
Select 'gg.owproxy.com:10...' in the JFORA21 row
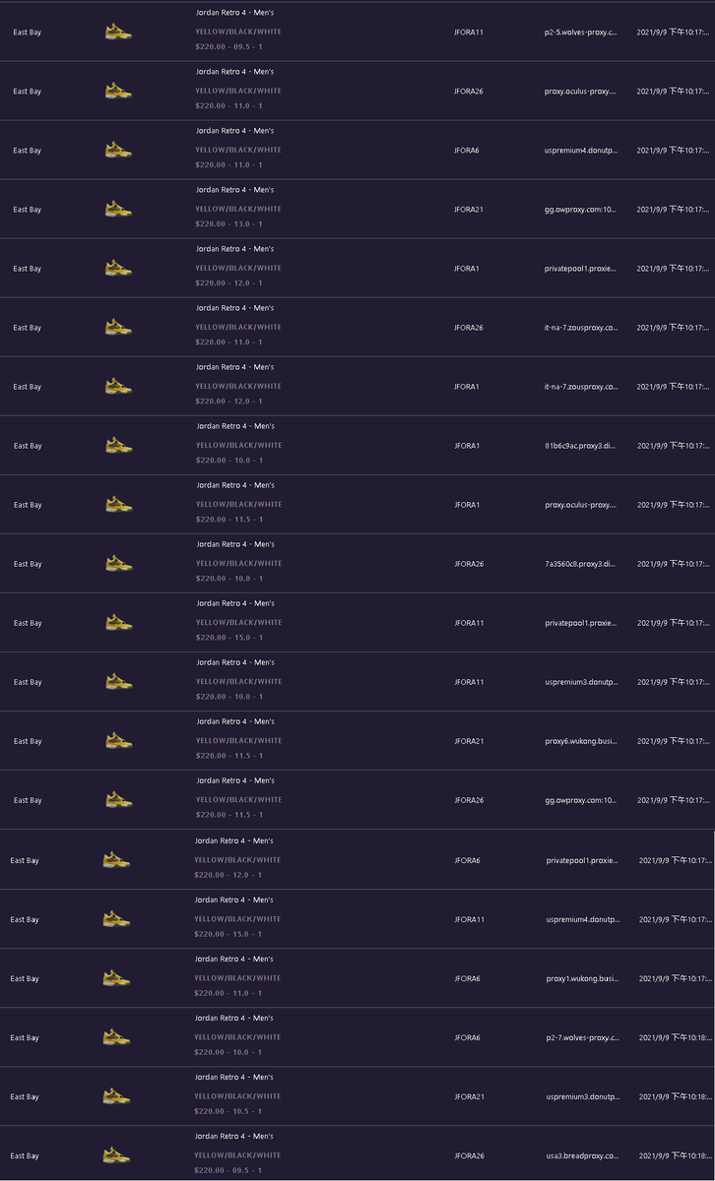point(580,210)
